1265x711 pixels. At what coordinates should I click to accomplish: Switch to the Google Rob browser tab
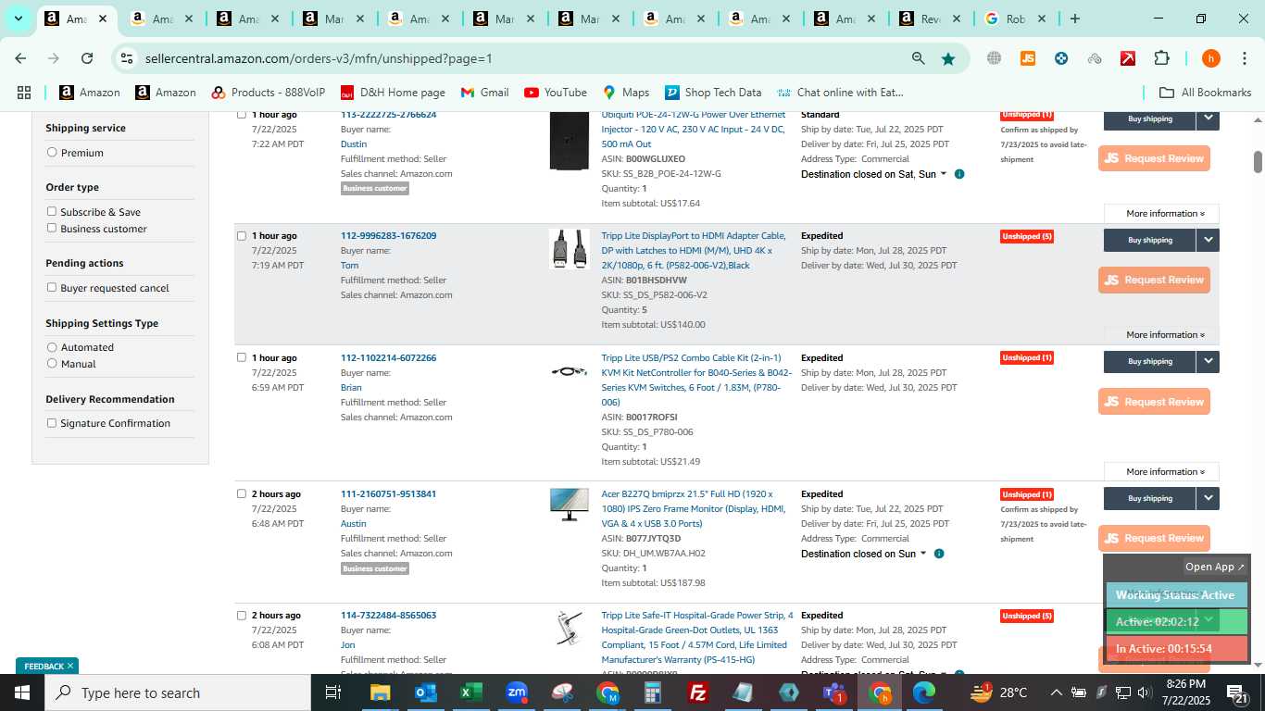pyautogui.click(x=1014, y=19)
